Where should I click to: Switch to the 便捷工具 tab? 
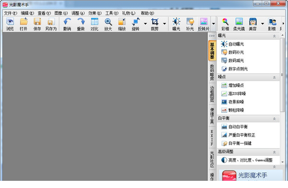(x=212, y=116)
